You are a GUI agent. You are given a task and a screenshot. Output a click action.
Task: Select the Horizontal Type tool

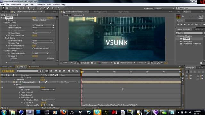36,8
